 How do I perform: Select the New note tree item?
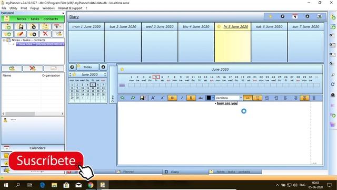click(40, 44)
